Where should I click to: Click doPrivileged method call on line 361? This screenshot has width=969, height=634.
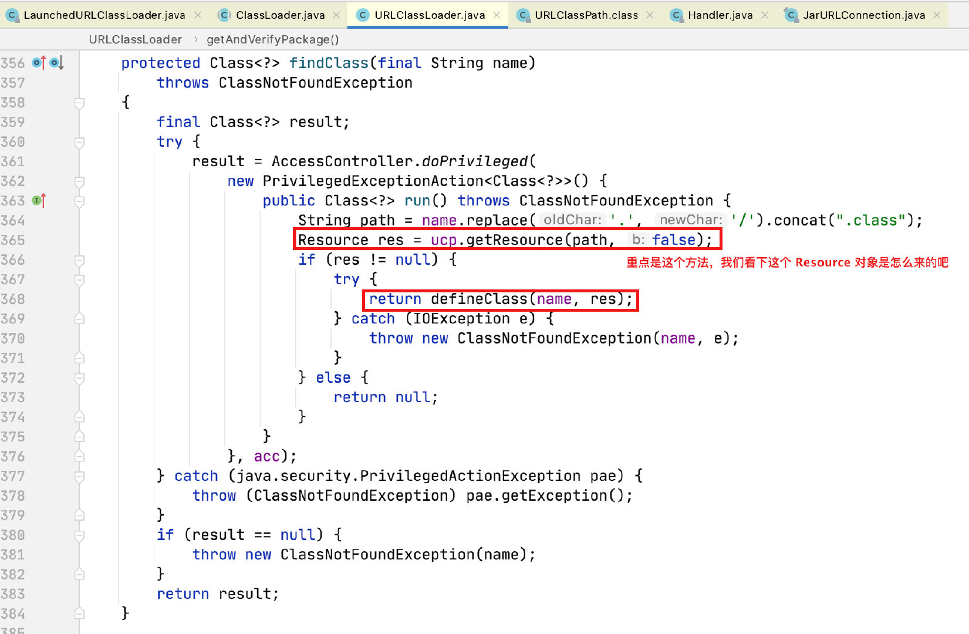(x=475, y=161)
